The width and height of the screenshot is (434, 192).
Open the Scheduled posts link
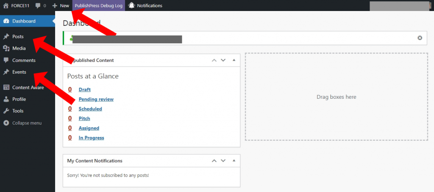click(90, 109)
